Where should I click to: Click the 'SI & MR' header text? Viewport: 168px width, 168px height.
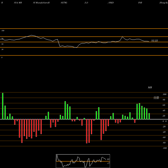(x=18, y=3)
